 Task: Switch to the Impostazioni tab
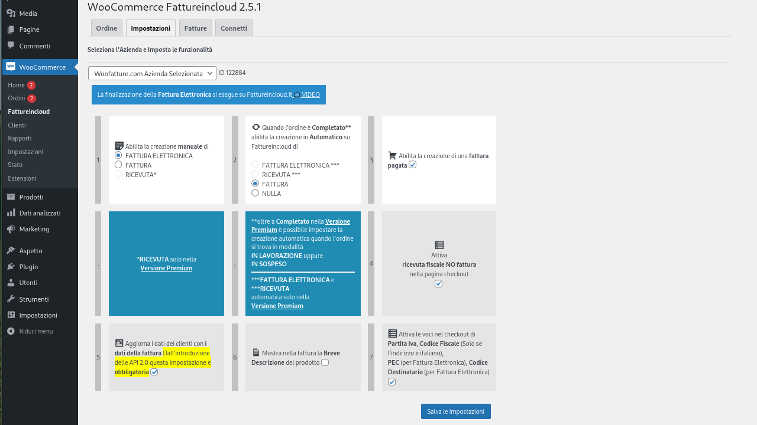151,28
